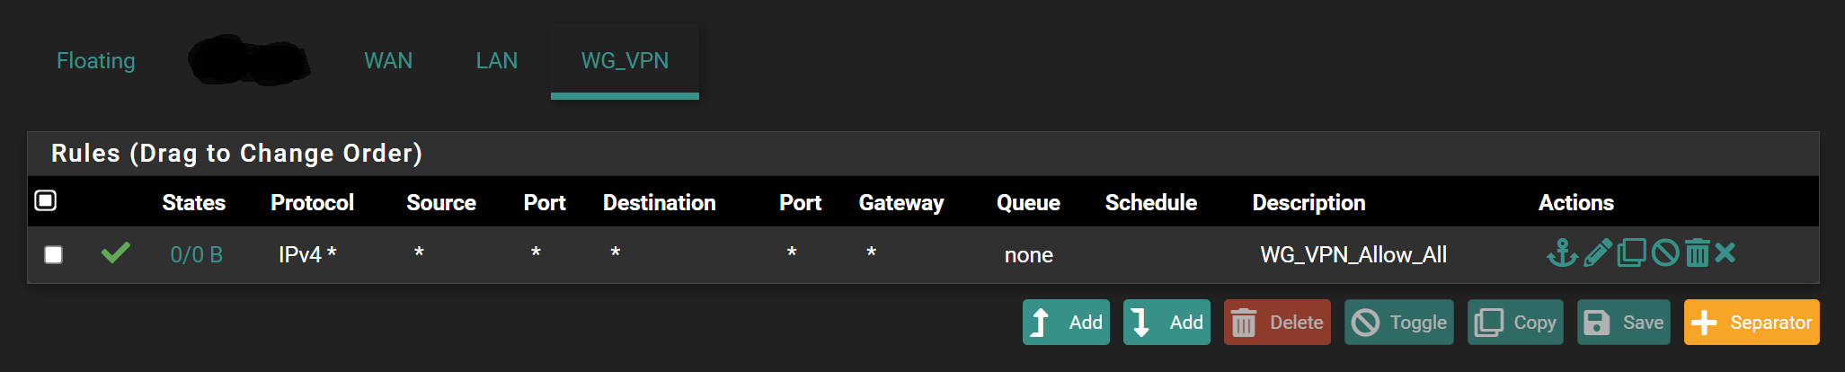The image size is (1845, 372).
Task: Delete the rule using the row trash icon
Action: point(1697,253)
